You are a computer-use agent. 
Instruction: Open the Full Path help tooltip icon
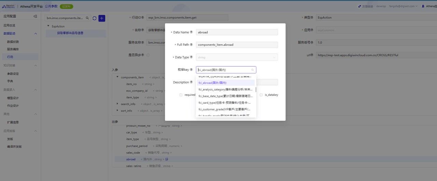tap(191, 45)
